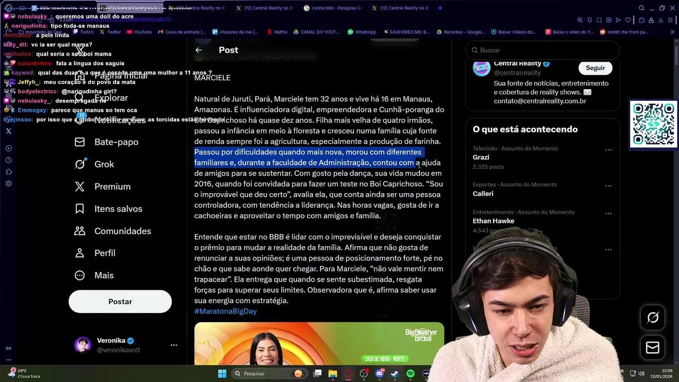
Task: Switch to the cunha bbb Pesquisa tab
Action: 333,8
